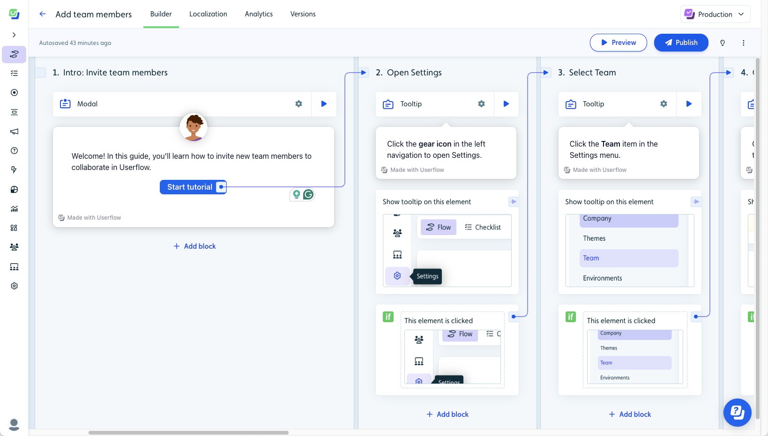Open Modal block settings gear
This screenshot has height=436, width=768.
pos(298,104)
